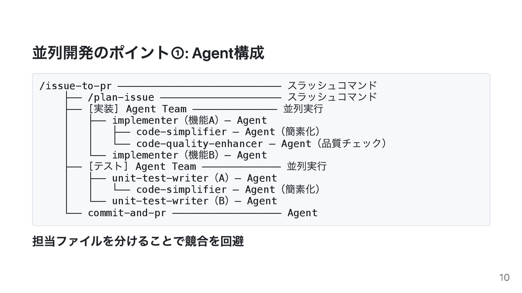Screen dimensions: 522x293
Task: Click スラッシュコマンド label beside /issue-to-pr
Action: click(332, 86)
